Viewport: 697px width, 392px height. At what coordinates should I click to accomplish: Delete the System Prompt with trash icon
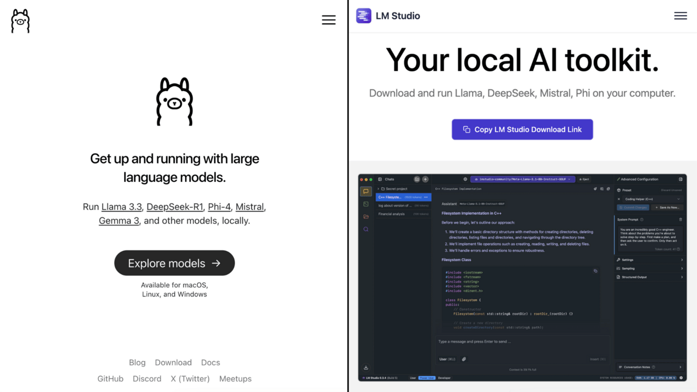680,219
